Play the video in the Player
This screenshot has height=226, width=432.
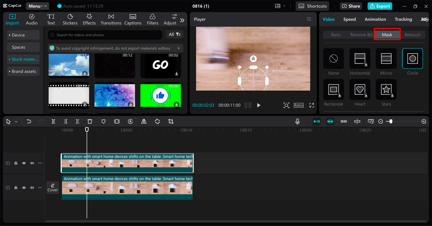pyautogui.click(x=259, y=105)
